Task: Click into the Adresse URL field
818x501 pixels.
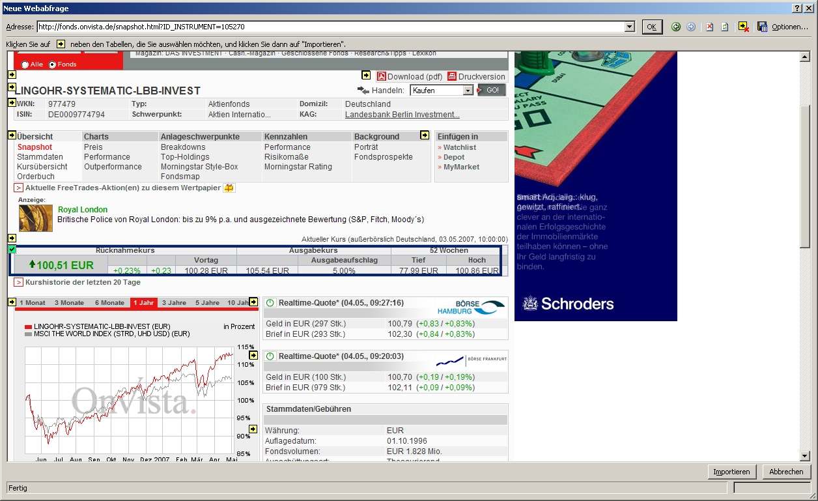Action: click(330, 27)
